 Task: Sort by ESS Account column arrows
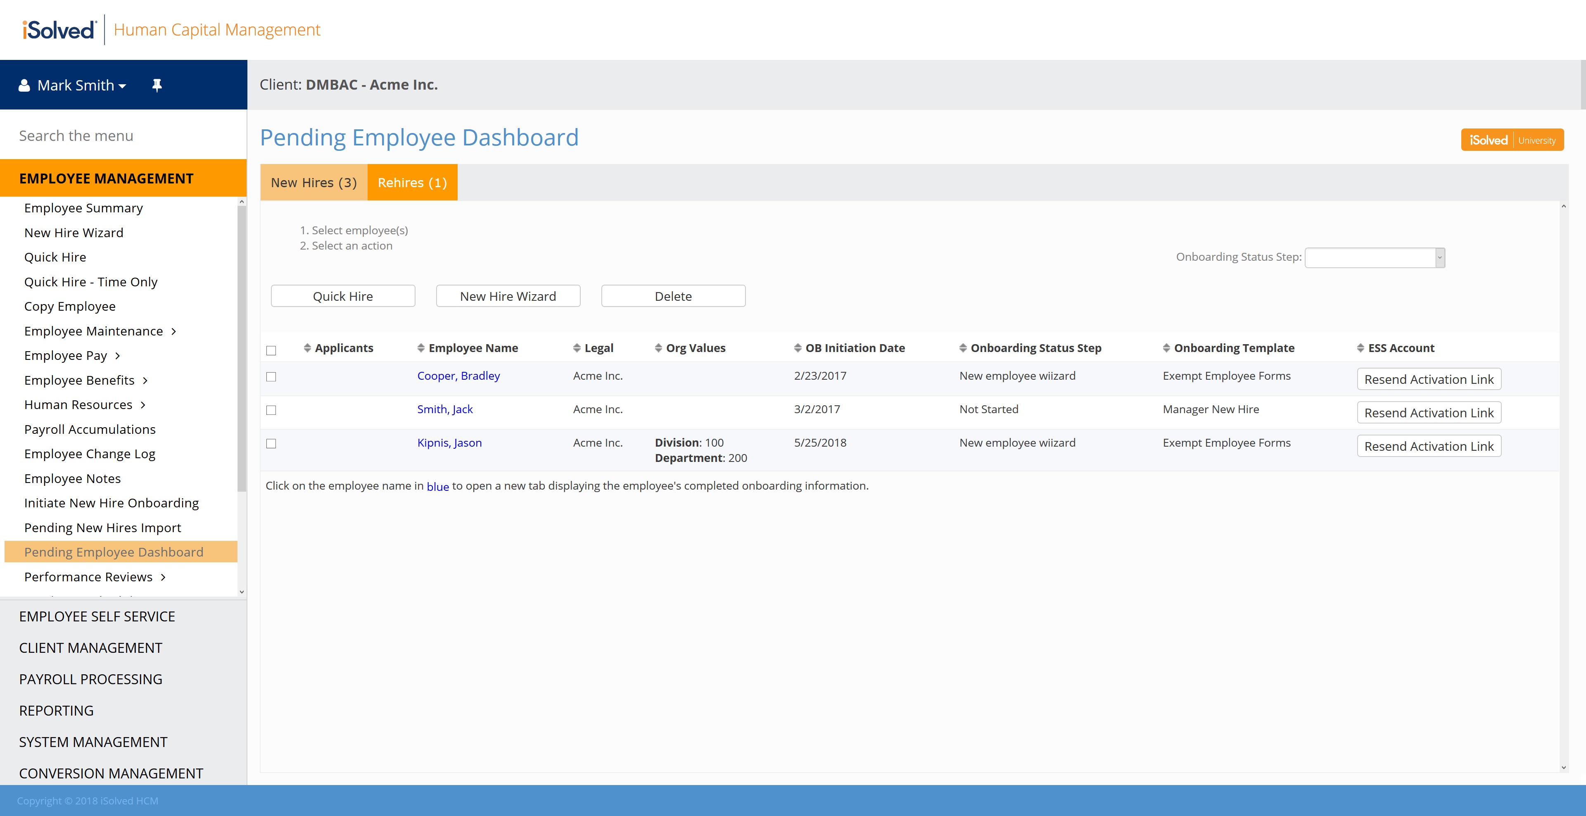pos(1360,348)
